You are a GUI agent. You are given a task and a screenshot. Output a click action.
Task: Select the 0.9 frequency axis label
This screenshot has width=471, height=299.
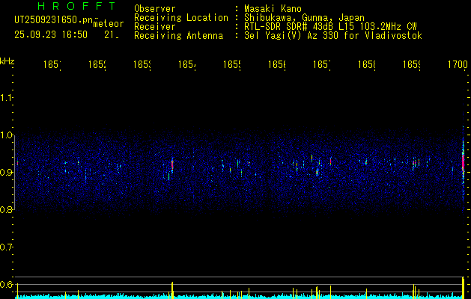coord(6,173)
